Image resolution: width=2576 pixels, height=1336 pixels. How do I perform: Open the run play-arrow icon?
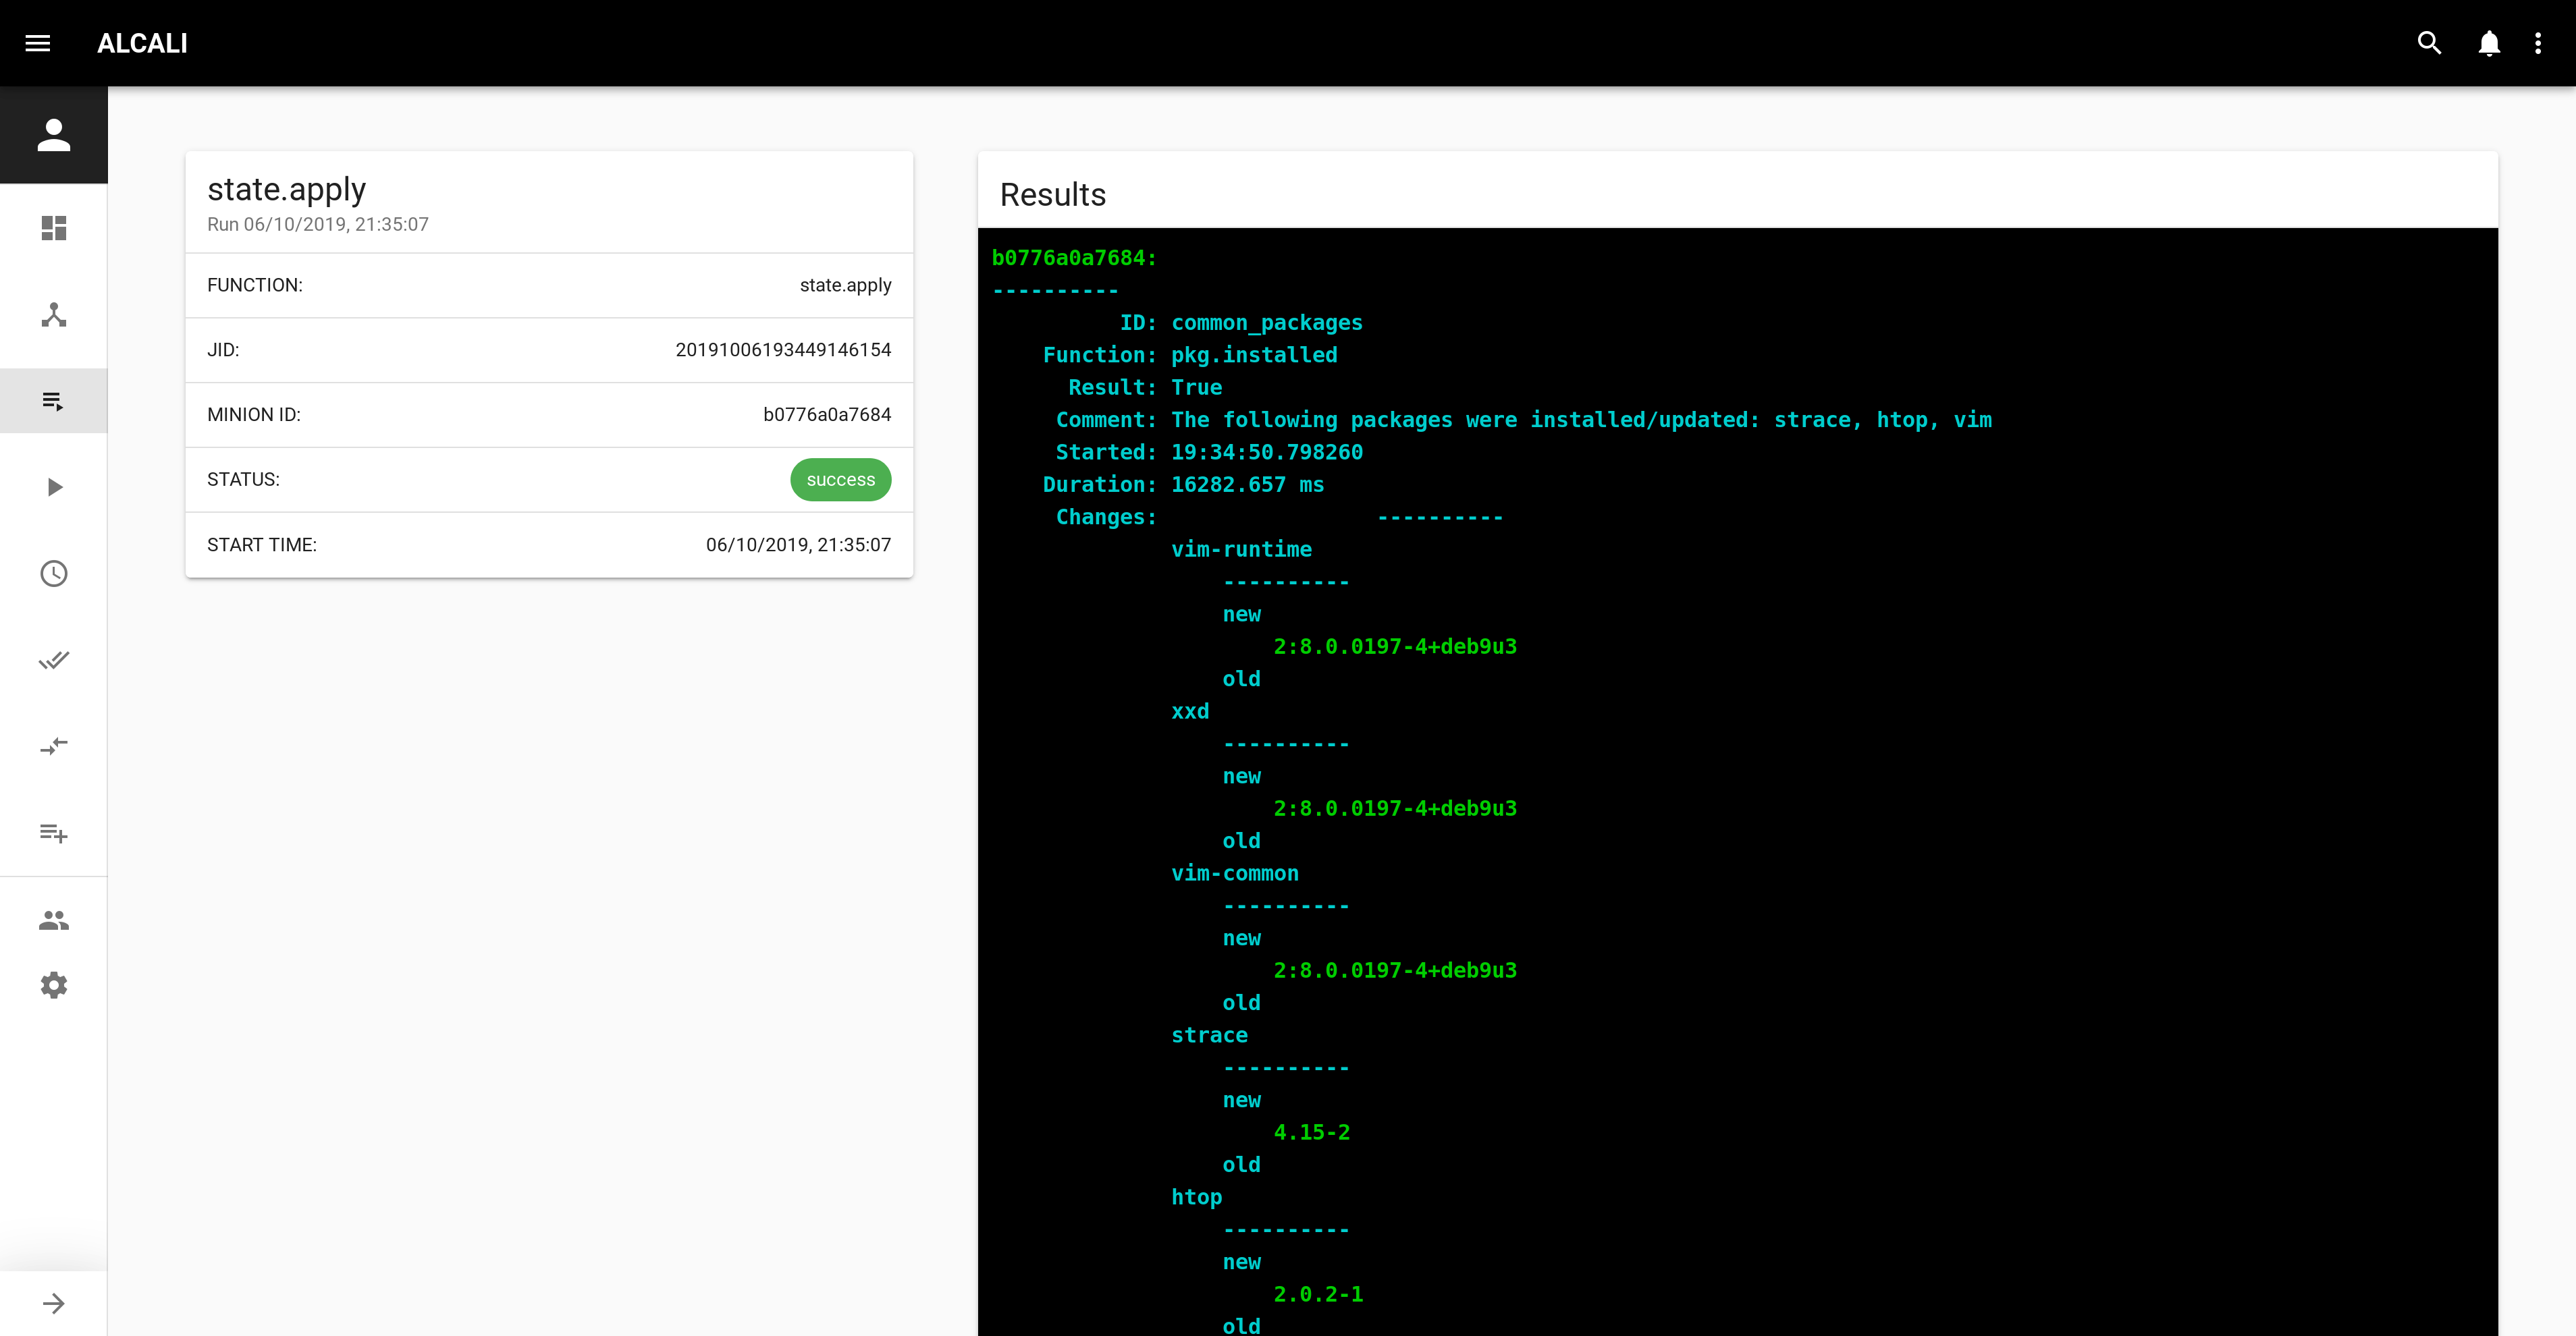click(x=54, y=486)
